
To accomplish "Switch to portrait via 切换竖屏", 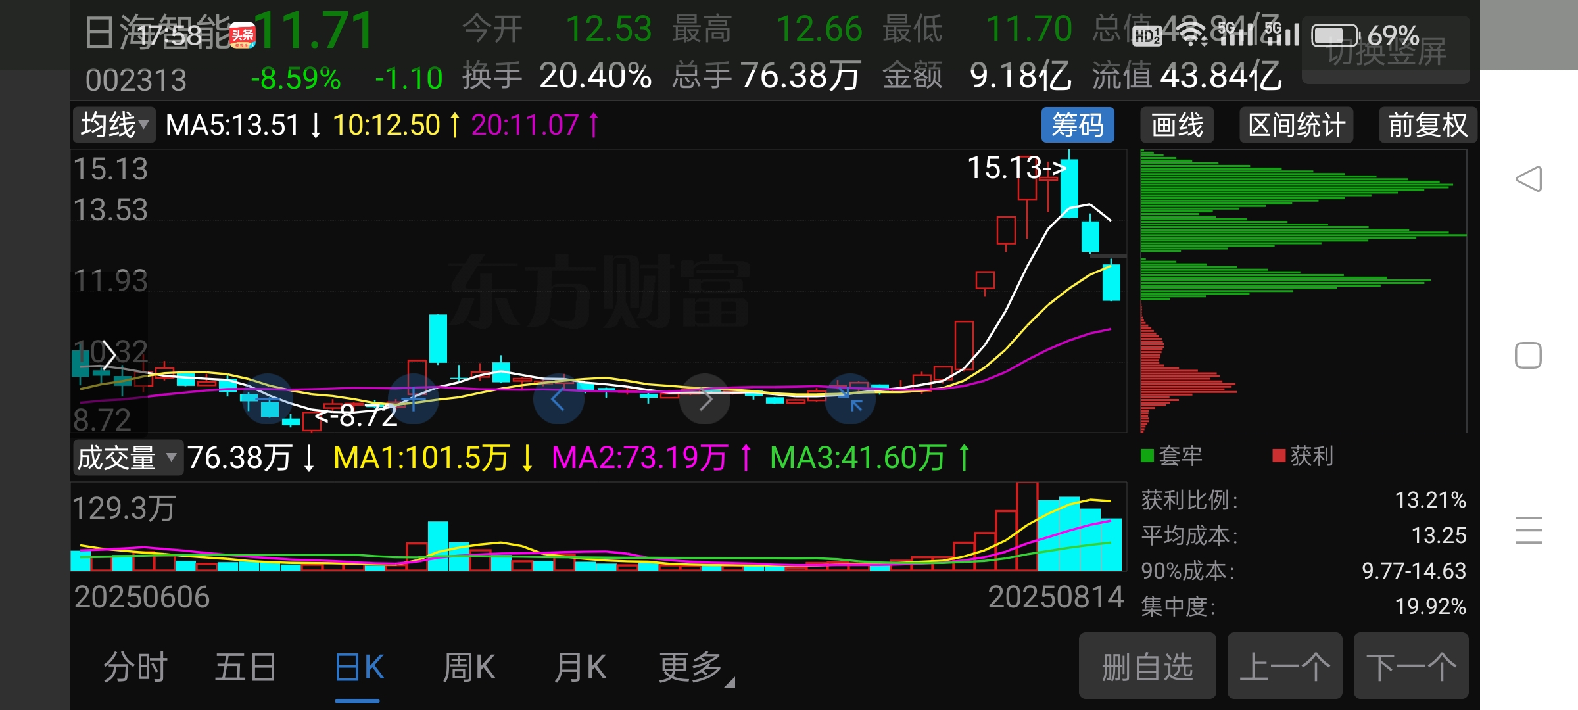I will pos(1386,51).
